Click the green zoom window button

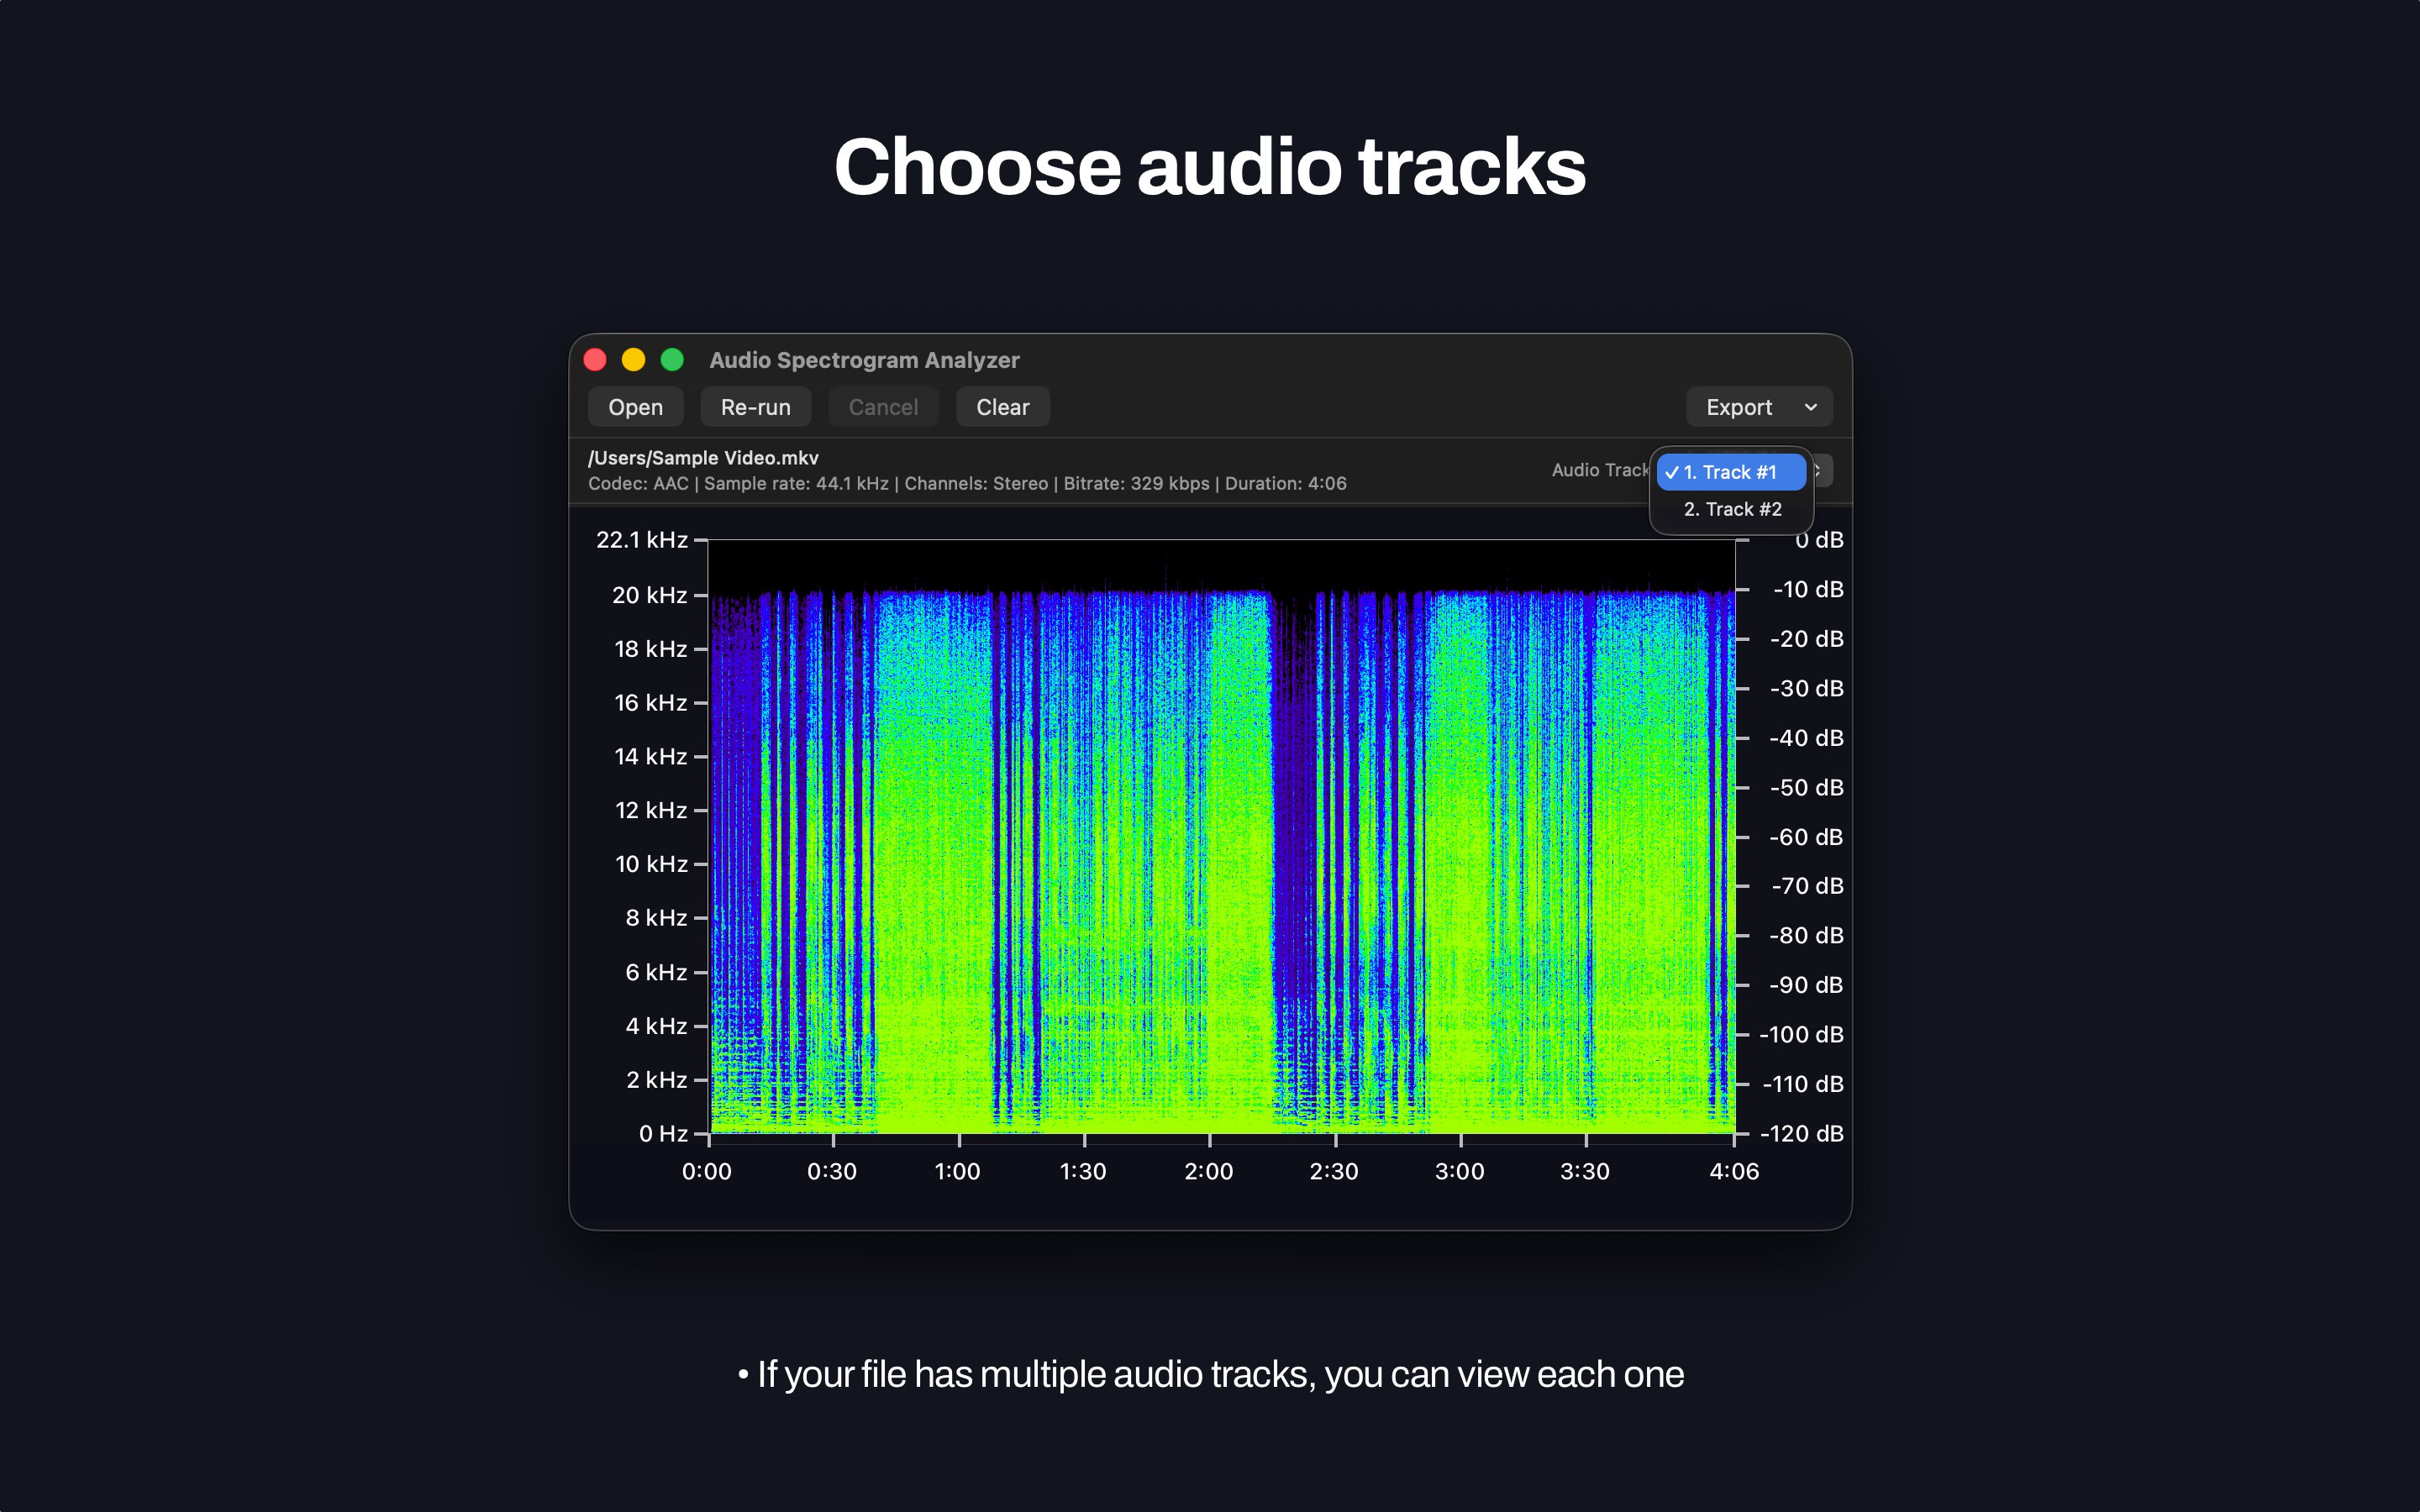click(672, 359)
